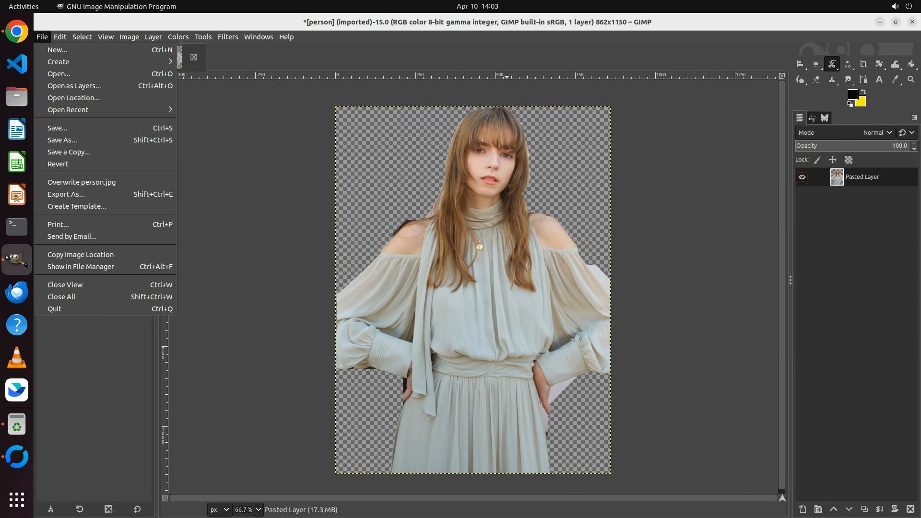921x518 pixels.
Task: Duplicate the layer using bottom panel icon
Action: tap(864, 509)
